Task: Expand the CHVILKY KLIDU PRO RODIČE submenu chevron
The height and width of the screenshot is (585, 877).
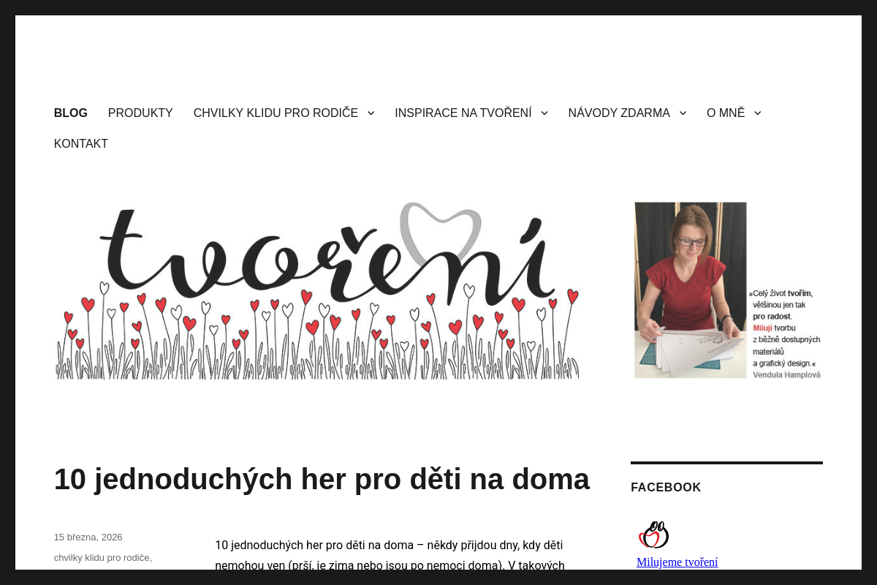Action: (x=371, y=113)
